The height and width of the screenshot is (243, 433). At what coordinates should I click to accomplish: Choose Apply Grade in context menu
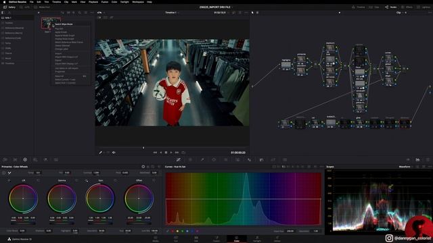(61, 32)
